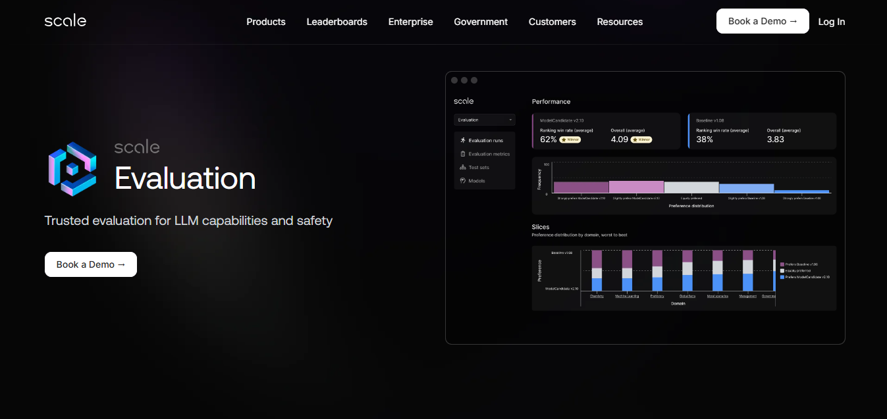
Task: Click the Evaluation runs running-figure icon in preview
Action: pos(463,140)
